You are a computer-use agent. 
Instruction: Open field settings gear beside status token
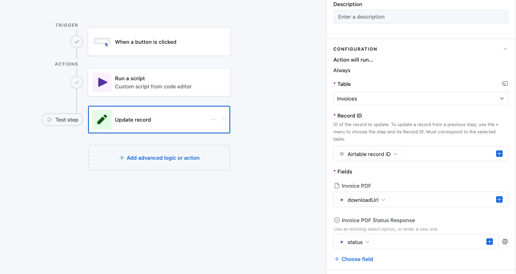click(x=505, y=241)
